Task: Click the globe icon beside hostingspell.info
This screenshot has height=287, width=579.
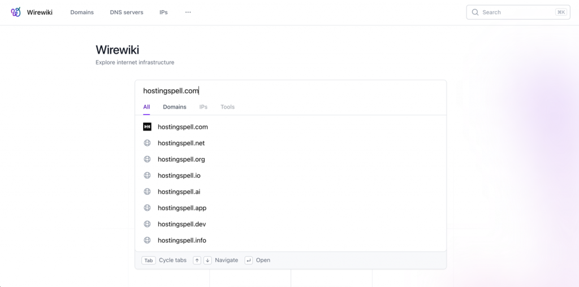Action: tap(148, 240)
